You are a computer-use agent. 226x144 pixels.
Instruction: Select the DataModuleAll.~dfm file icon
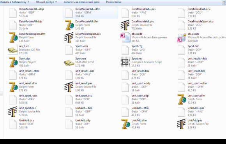point(69,13)
